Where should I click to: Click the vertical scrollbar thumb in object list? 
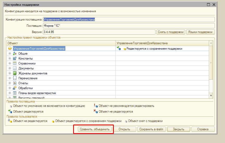(x=211, y=63)
